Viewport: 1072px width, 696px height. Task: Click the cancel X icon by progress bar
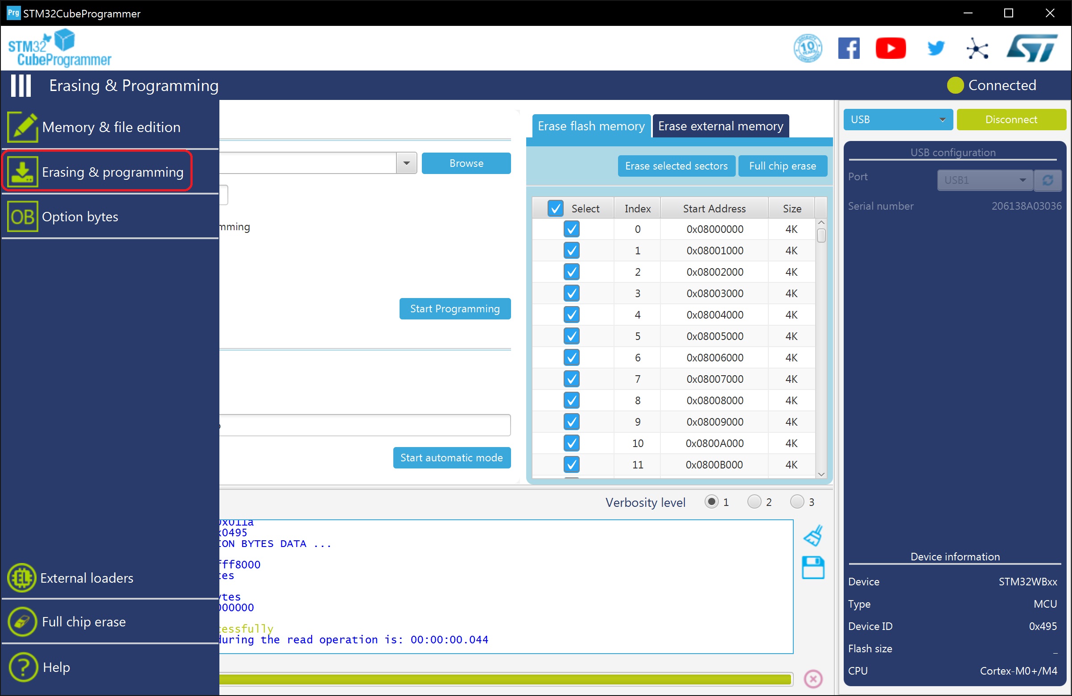point(813,679)
